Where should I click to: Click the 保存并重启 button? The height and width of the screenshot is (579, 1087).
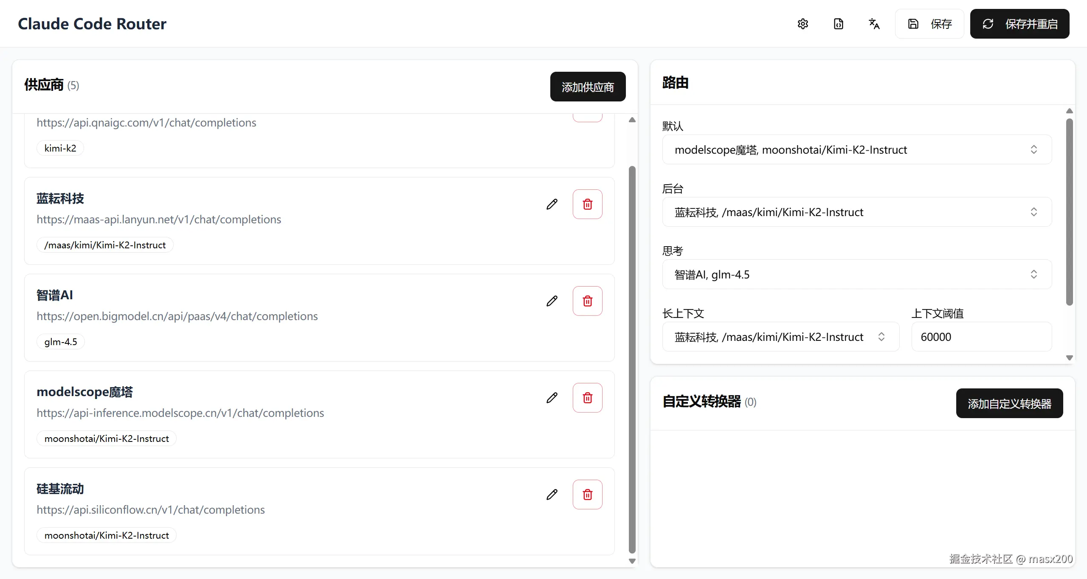1019,24
